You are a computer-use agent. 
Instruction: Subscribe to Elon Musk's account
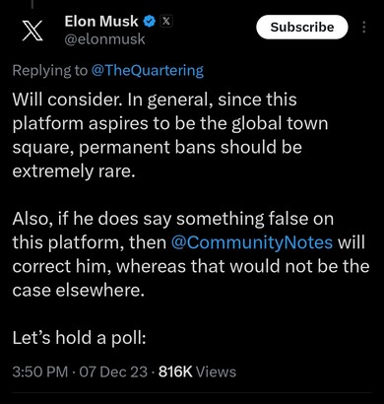point(301,27)
